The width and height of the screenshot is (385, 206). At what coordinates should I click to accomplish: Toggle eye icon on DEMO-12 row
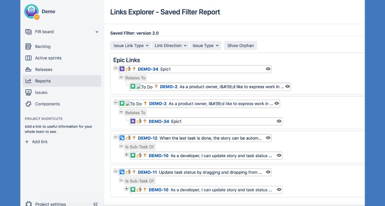[x=268, y=138]
